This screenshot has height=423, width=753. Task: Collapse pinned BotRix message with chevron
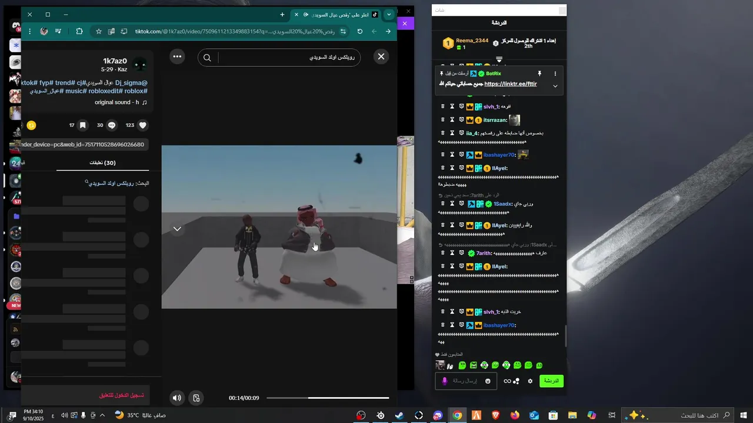(x=555, y=86)
